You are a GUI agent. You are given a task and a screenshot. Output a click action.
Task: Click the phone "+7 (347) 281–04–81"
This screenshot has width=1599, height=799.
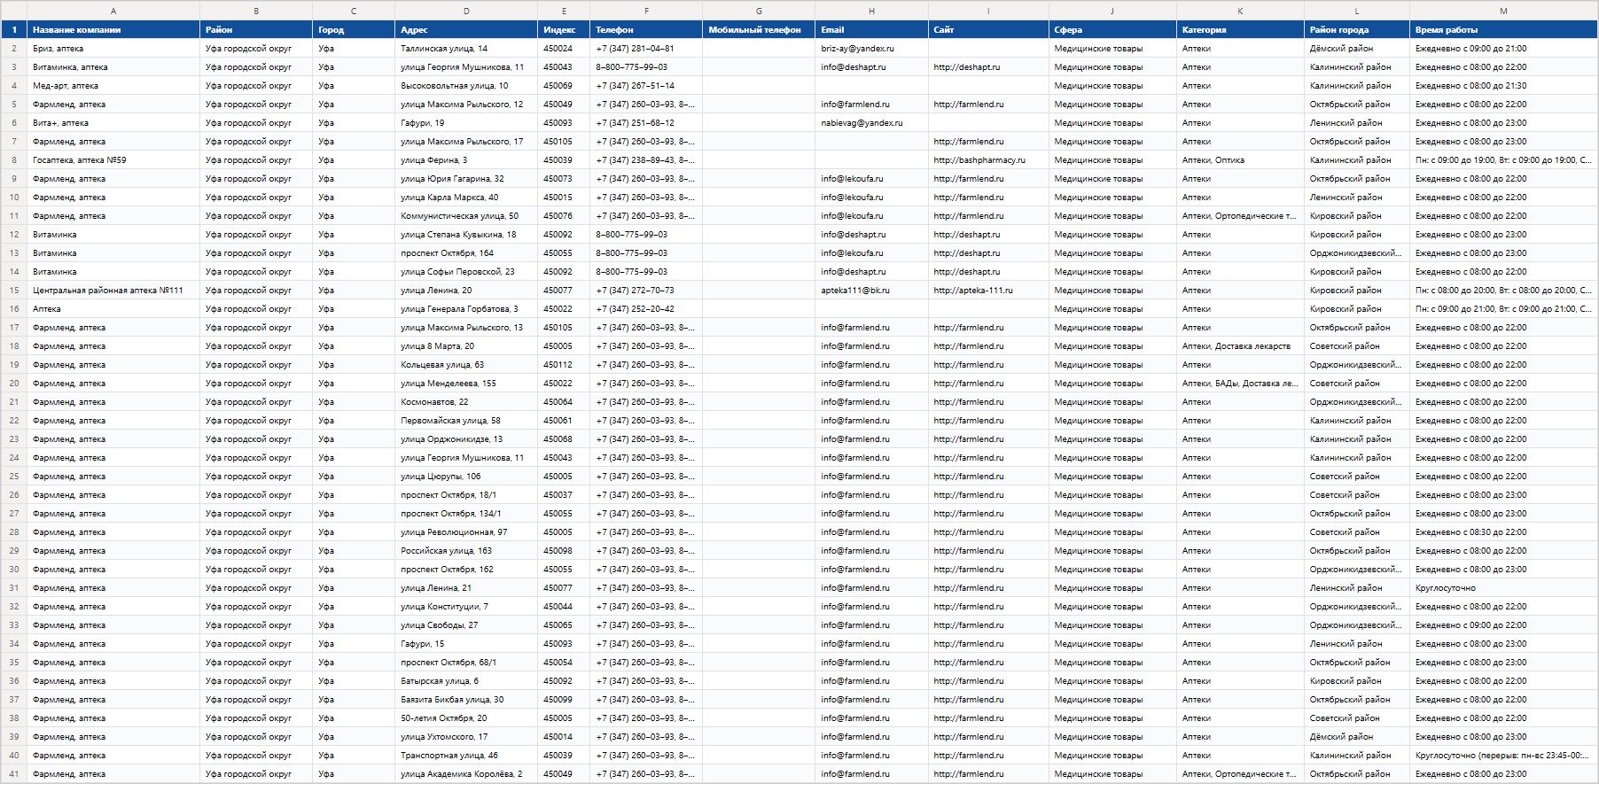646,49
